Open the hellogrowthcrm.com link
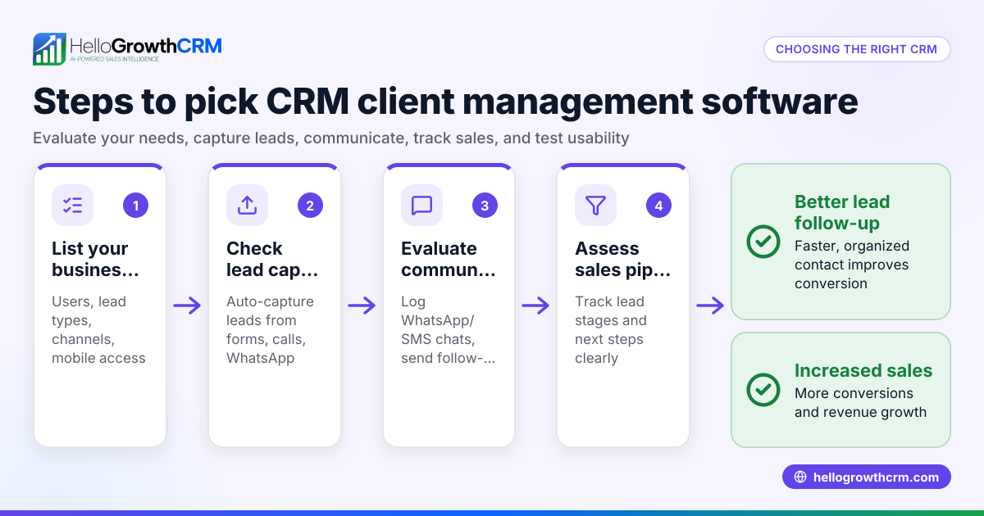Image resolution: width=984 pixels, height=516 pixels. 867,477
